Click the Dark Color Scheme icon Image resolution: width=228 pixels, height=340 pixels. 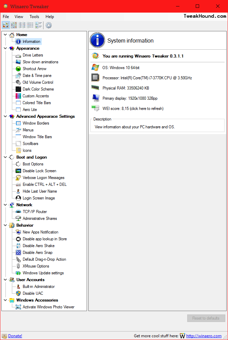pyautogui.click(x=18, y=89)
